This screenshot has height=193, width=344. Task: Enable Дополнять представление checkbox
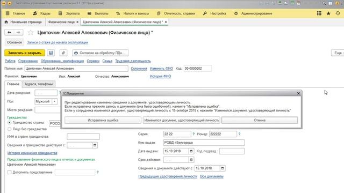pyautogui.click(x=10, y=173)
